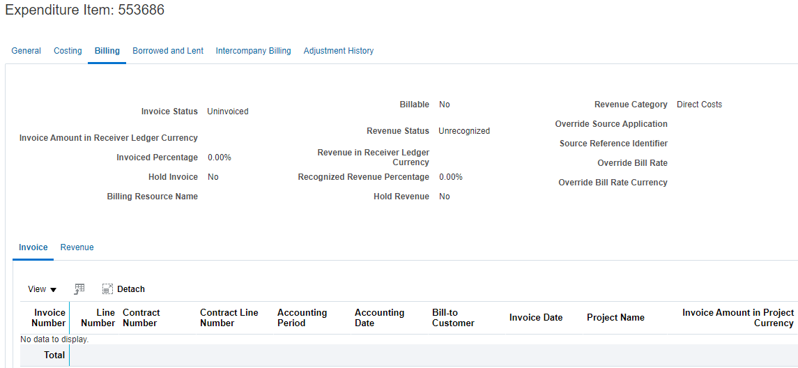Select the Billing tab
This screenshot has width=798, height=368.
coord(107,51)
